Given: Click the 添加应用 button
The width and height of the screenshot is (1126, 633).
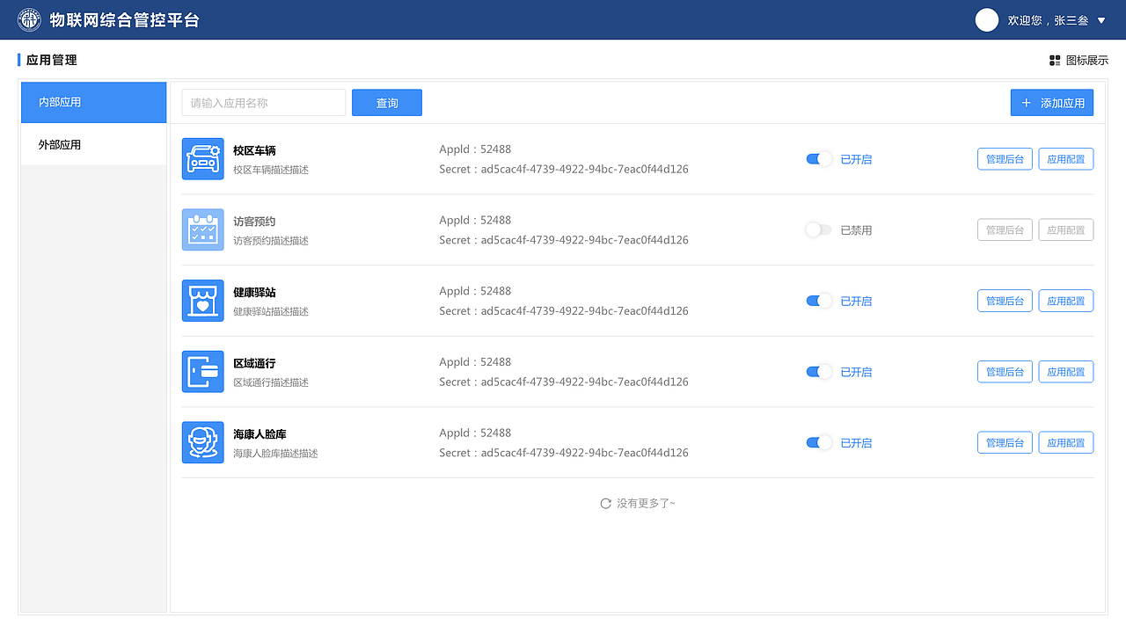Looking at the screenshot, I should [1052, 103].
